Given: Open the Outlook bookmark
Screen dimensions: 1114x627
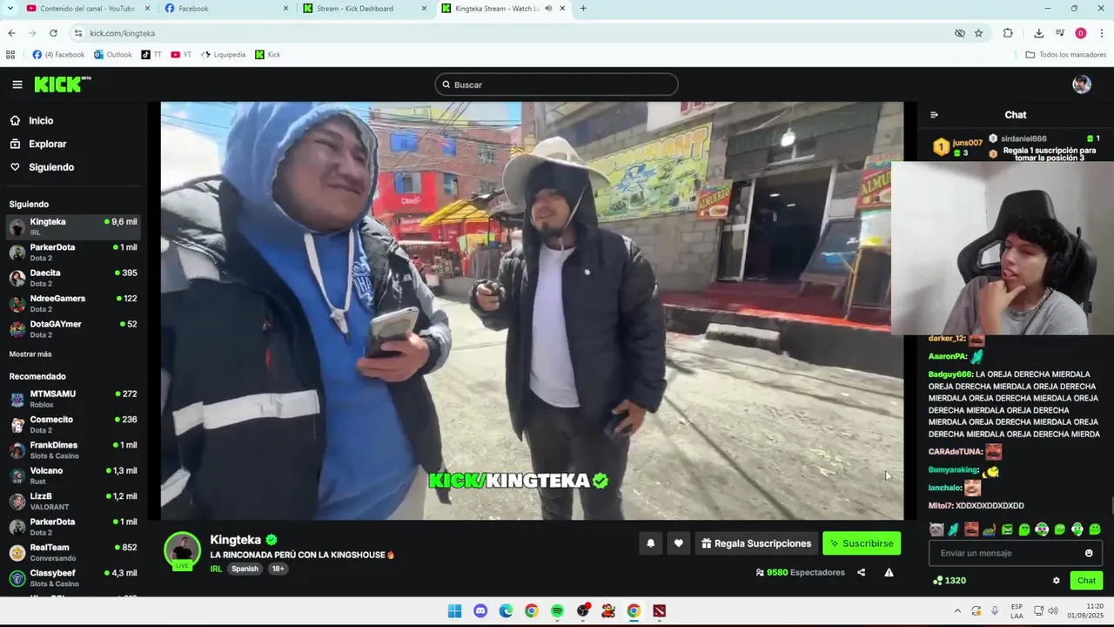Looking at the screenshot, I should point(113,54).
